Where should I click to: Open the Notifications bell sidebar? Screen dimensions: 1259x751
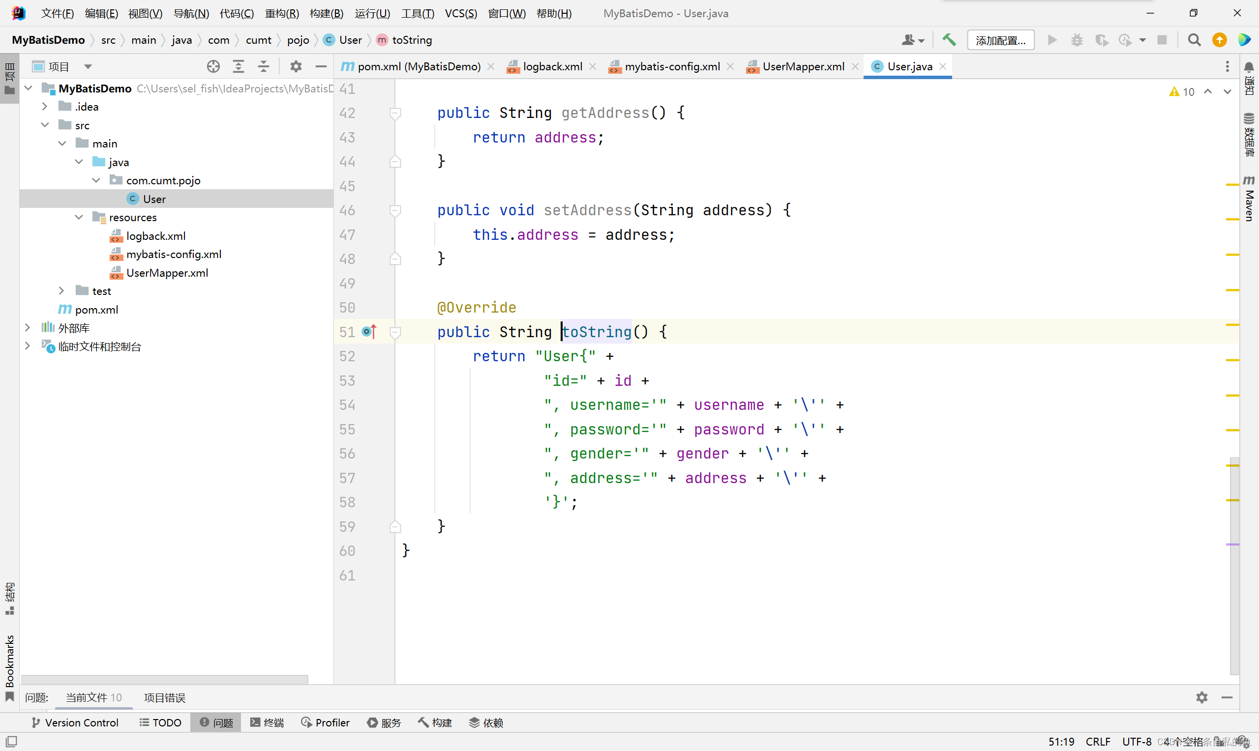point(1249,79)
